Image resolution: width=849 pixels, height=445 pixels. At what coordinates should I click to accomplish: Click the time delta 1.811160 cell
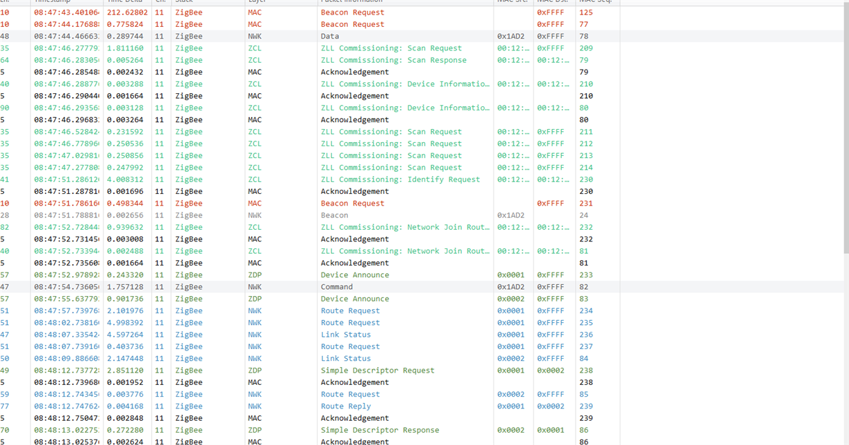pos(126,48)
